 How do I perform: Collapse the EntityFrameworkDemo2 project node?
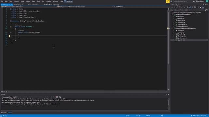(x=172, y=15)
